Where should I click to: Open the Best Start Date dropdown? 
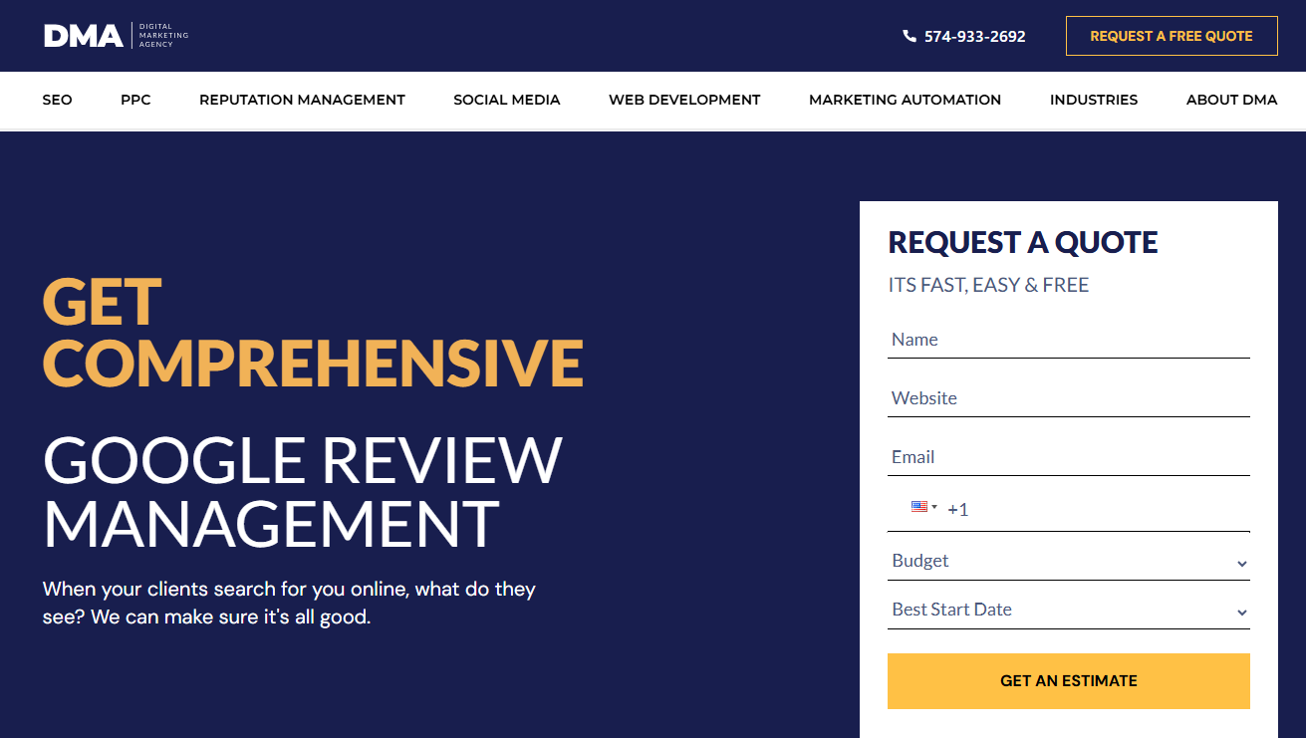(x=1068, y=609)
